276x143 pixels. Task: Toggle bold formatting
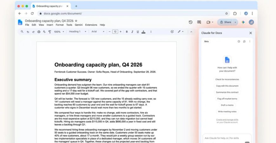click(x=127, y=32)
